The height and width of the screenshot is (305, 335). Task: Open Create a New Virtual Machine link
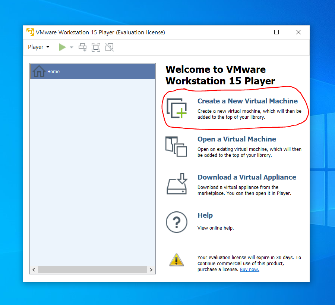click(247, 101)
